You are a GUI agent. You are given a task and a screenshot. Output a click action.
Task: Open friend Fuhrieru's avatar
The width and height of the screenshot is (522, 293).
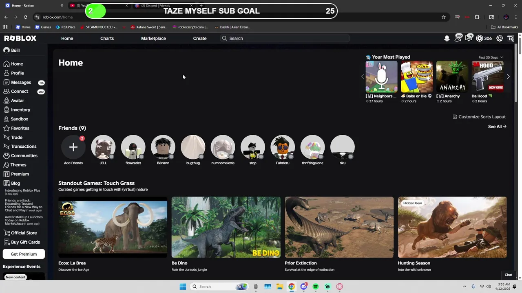pyautogui.click(x=283, y=147)
